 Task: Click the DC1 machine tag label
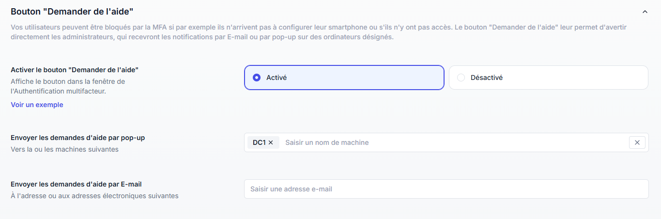coord(259,142)
